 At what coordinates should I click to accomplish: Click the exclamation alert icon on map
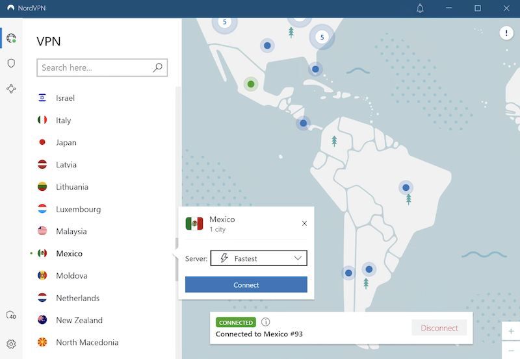[506, 33]
